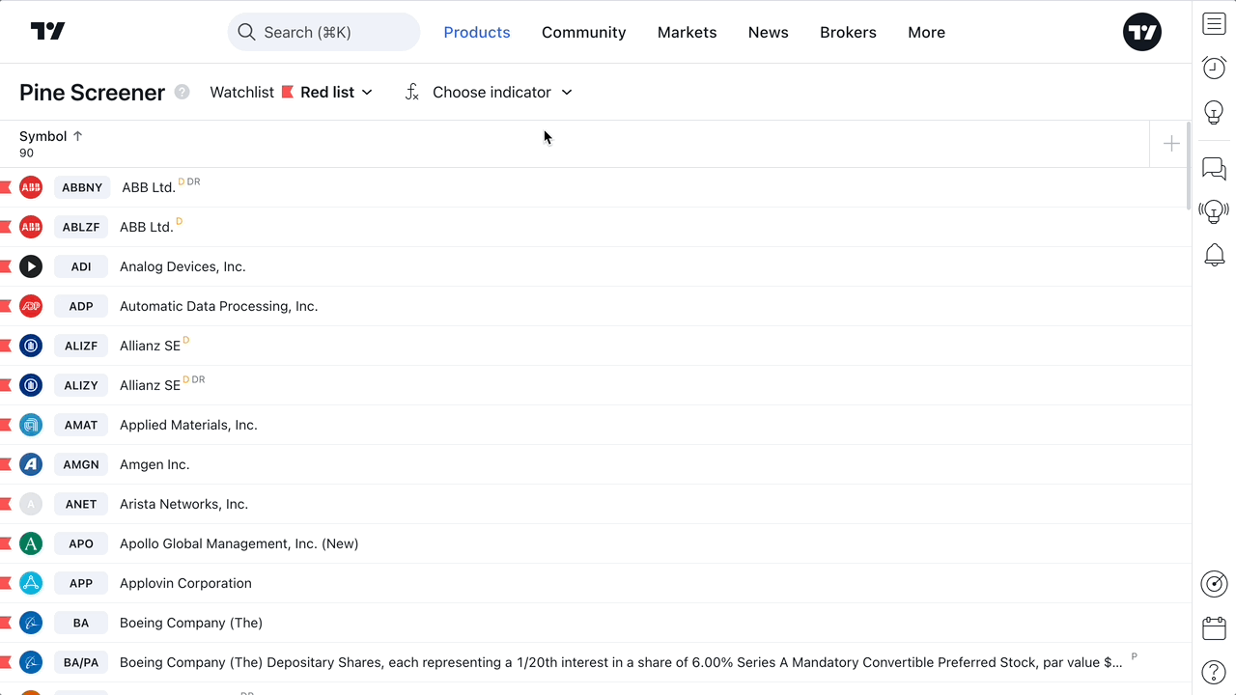Screen dimensions: 1236x695
Task: Open the chats speech bubbles icon
Action: [1214, 169]
